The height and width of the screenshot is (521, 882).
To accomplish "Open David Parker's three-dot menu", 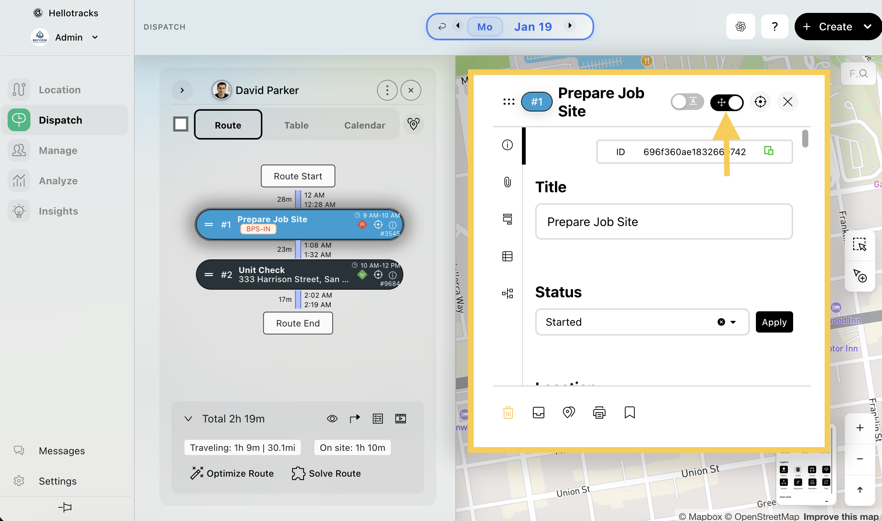I will click(x=387, y=90).
